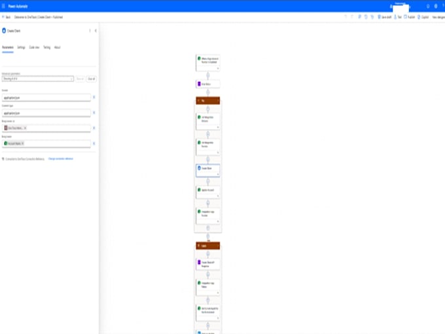Select the Create Client action card

click(207, 170)
